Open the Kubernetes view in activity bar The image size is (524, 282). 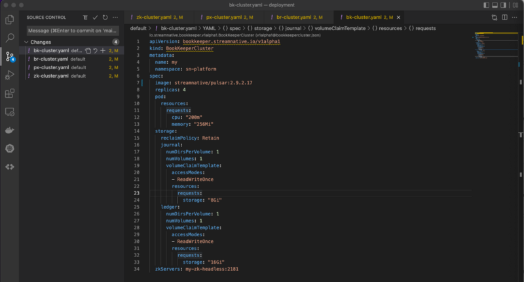10,148
